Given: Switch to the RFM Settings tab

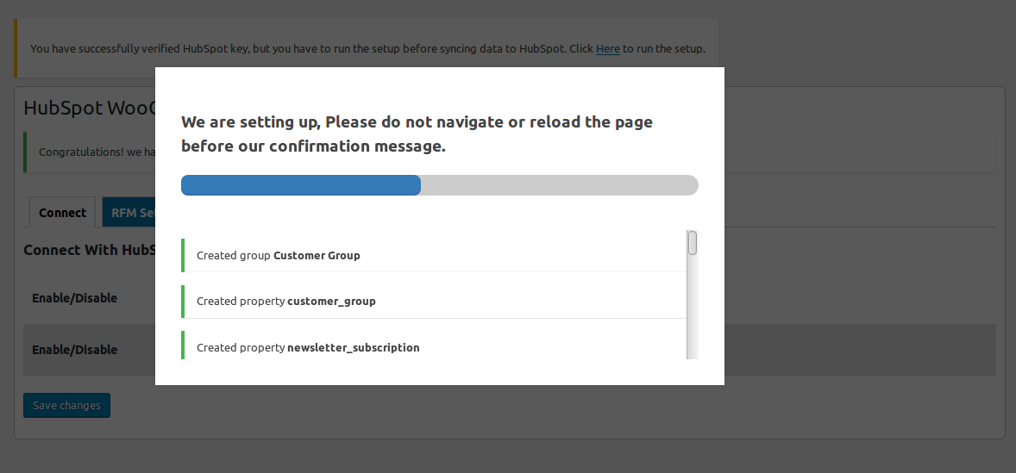Looking at the screenshot, I should click(x=129, y=212).
